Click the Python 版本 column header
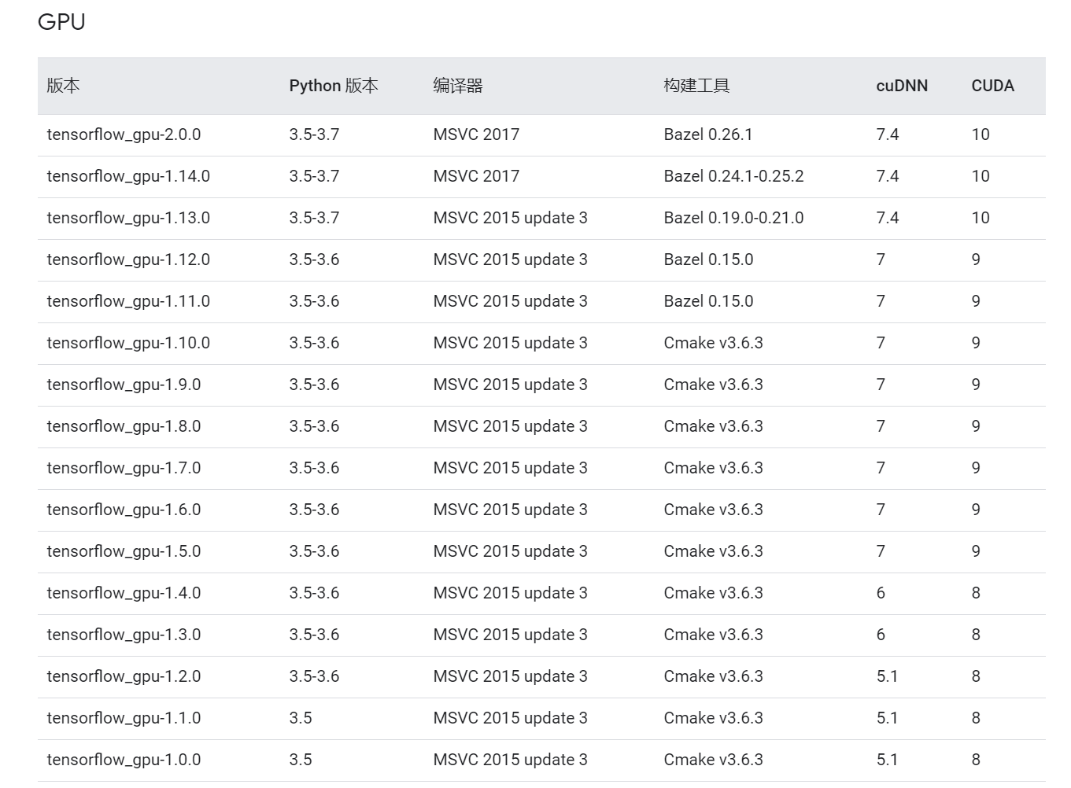 (334, 86)
